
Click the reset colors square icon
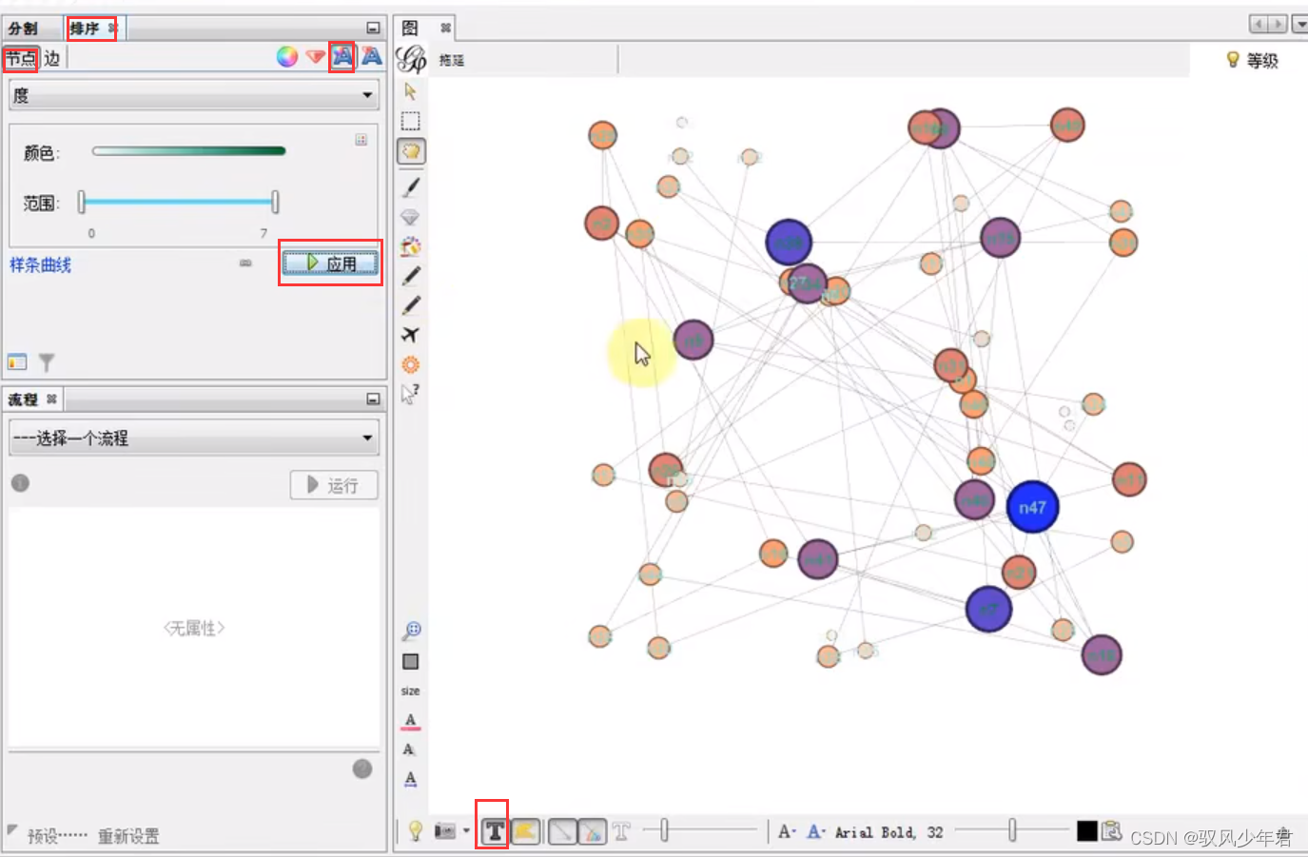click(411, 661)
